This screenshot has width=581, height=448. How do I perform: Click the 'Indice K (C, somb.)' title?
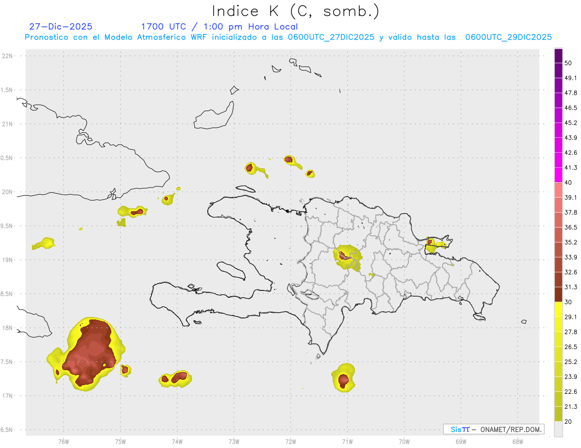tap(296, 11)
